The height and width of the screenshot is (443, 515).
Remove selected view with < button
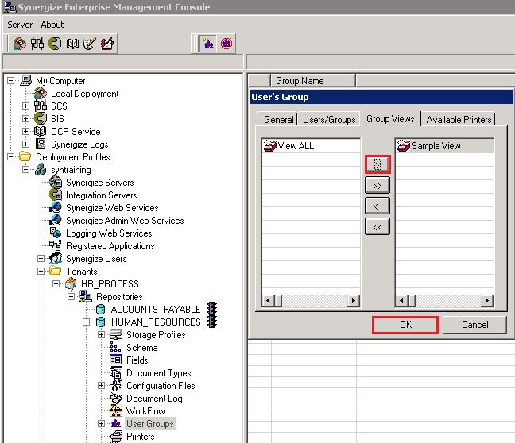coord(378,206)
